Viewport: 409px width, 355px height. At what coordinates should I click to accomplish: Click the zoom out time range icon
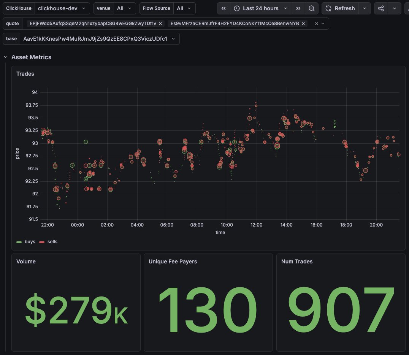[x=311, y=8]
